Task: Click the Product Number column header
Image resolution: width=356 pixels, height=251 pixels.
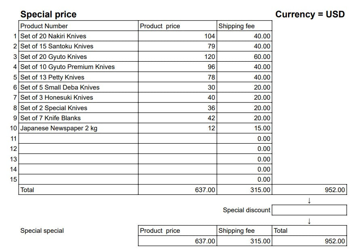Action: pyautogui.click(x=78, y=26)
